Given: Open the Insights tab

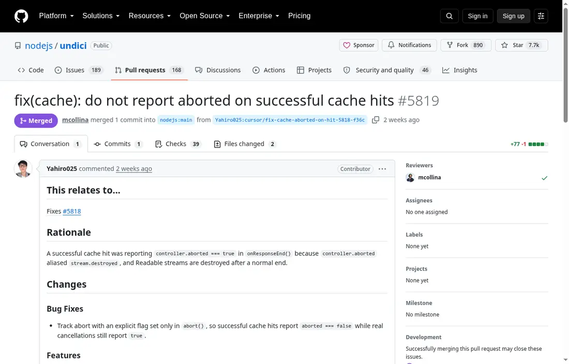Looking at the screenshot, I should click(460, 70).
